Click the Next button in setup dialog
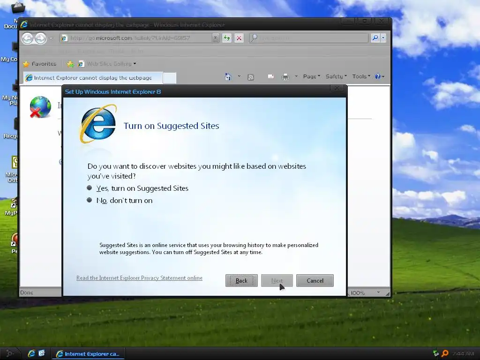This screenshot has width=480, height=360. pos(277,280)
